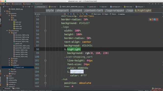Image resolution: width=163 pixels, height=91 pixels.
Task: Open the Event Log panel
Action: click(156, 88)
